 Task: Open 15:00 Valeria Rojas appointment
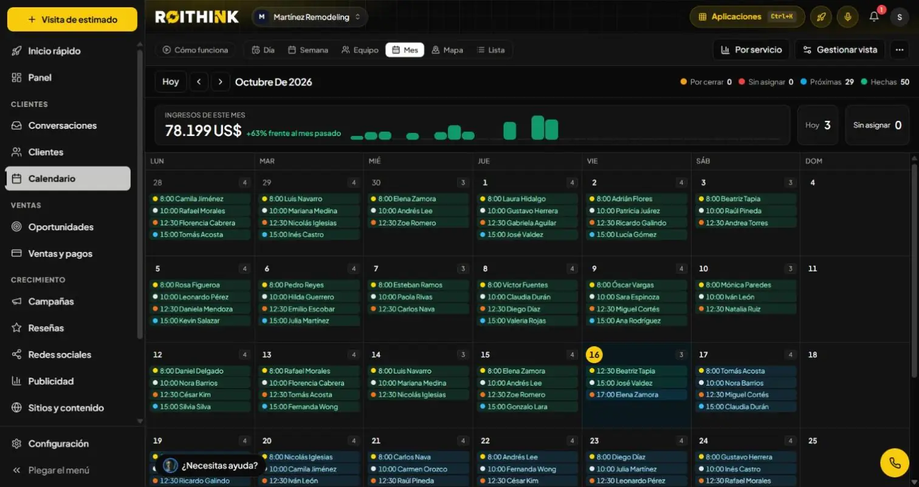528,321
